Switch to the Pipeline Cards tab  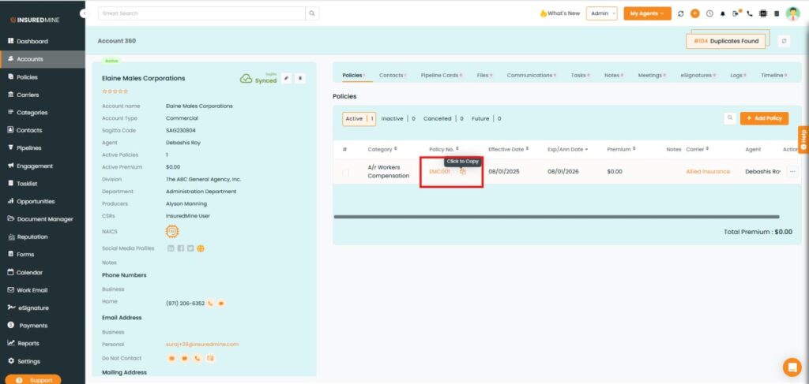pos(439,75)
